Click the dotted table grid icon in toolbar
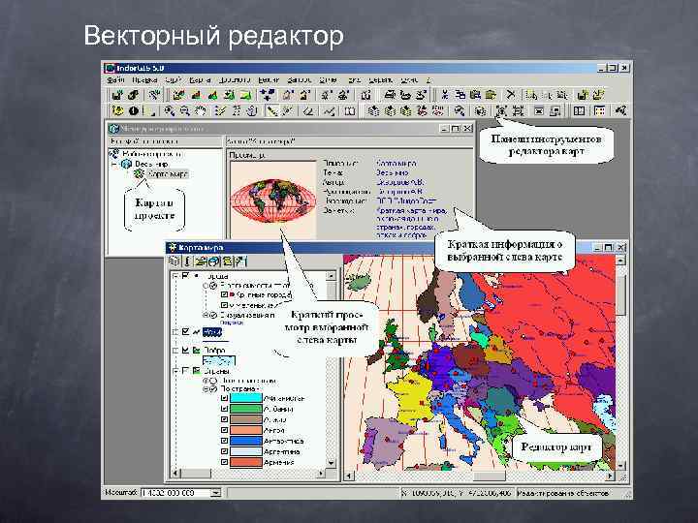 coord(600,110)
